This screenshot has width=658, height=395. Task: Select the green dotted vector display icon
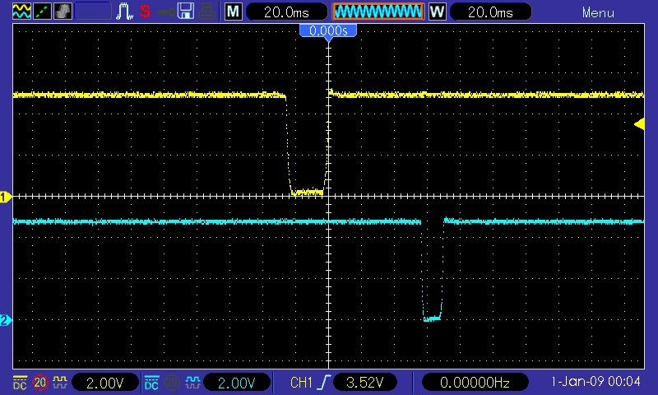point(41,12)
